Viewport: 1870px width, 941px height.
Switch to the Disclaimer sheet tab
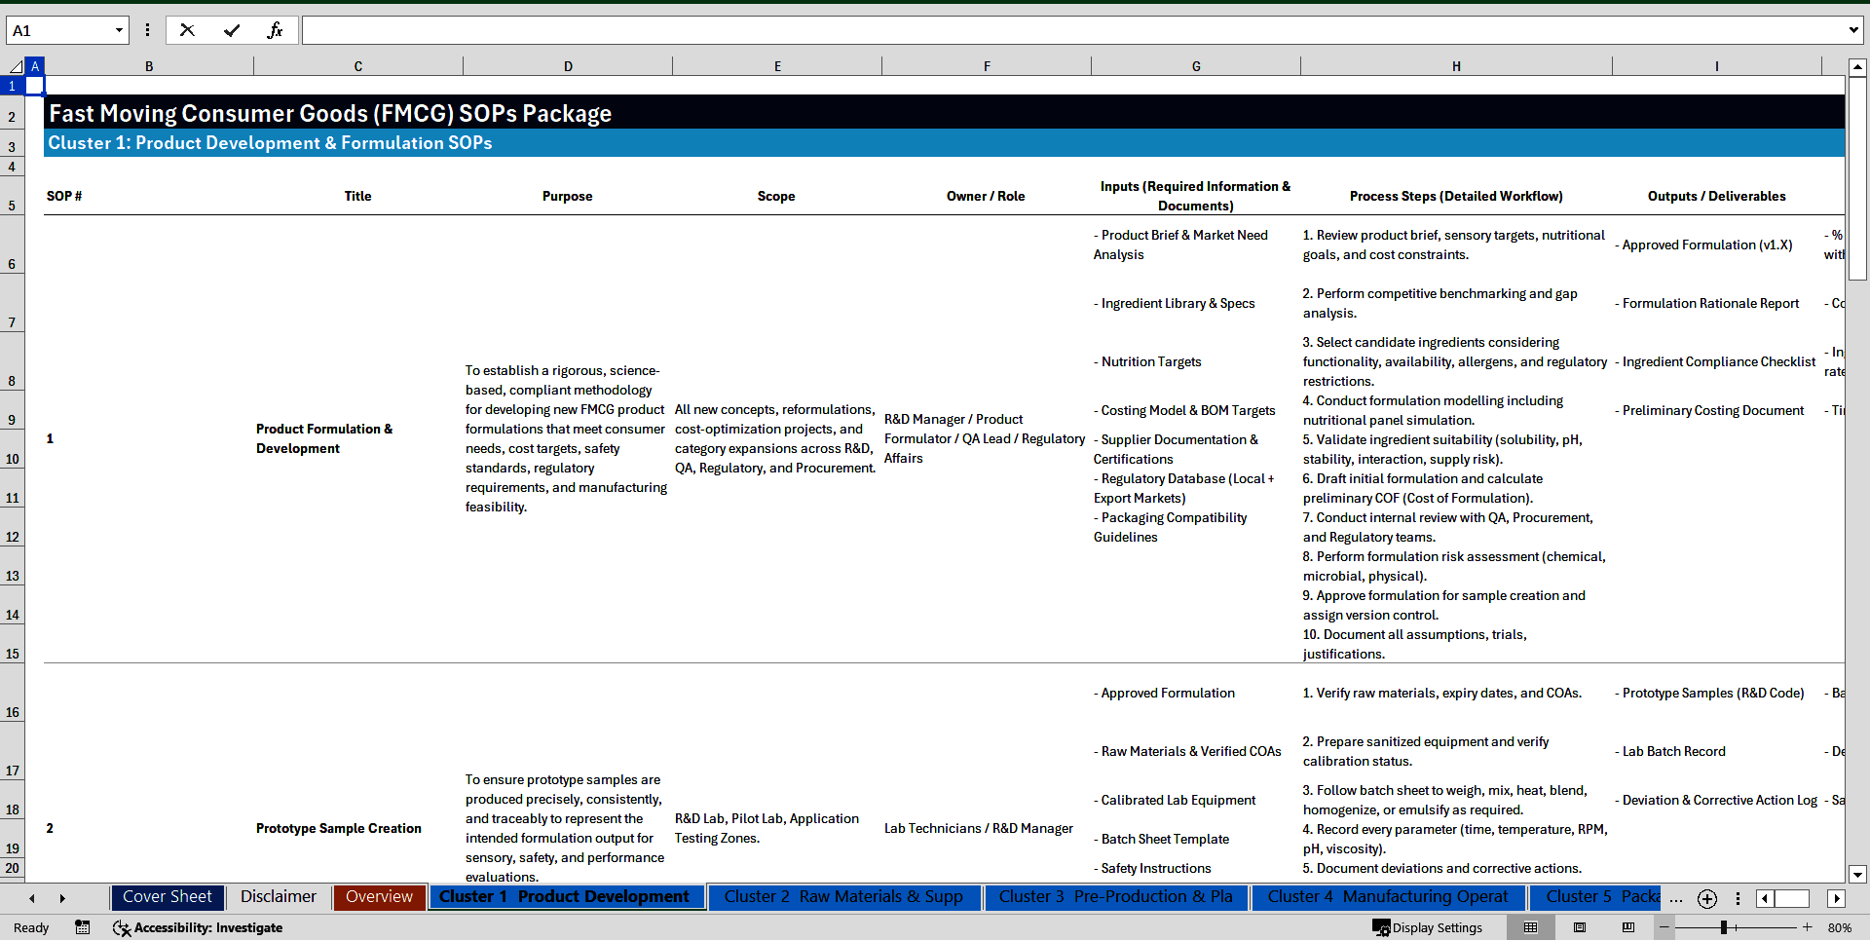click(278, 896)
